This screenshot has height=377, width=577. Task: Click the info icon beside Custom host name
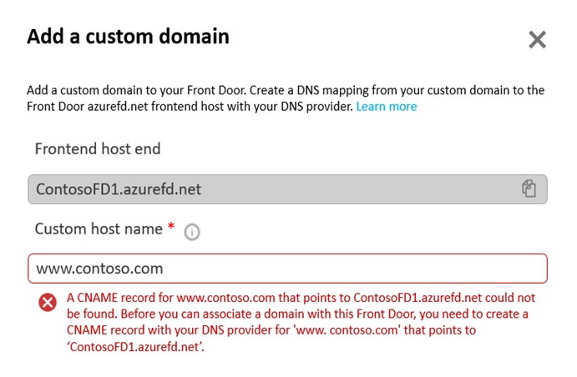point(192,232)
